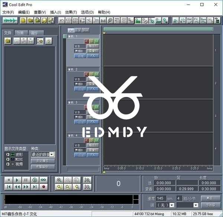This screenshot has width=223, height=217.
Task: Mute track 1 with its M button
Action: tap(97, 41)
